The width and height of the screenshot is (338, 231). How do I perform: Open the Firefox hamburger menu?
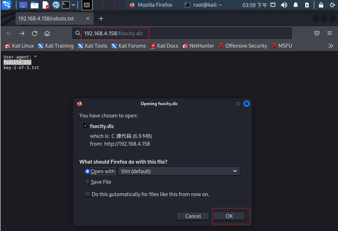coord(330,33)
